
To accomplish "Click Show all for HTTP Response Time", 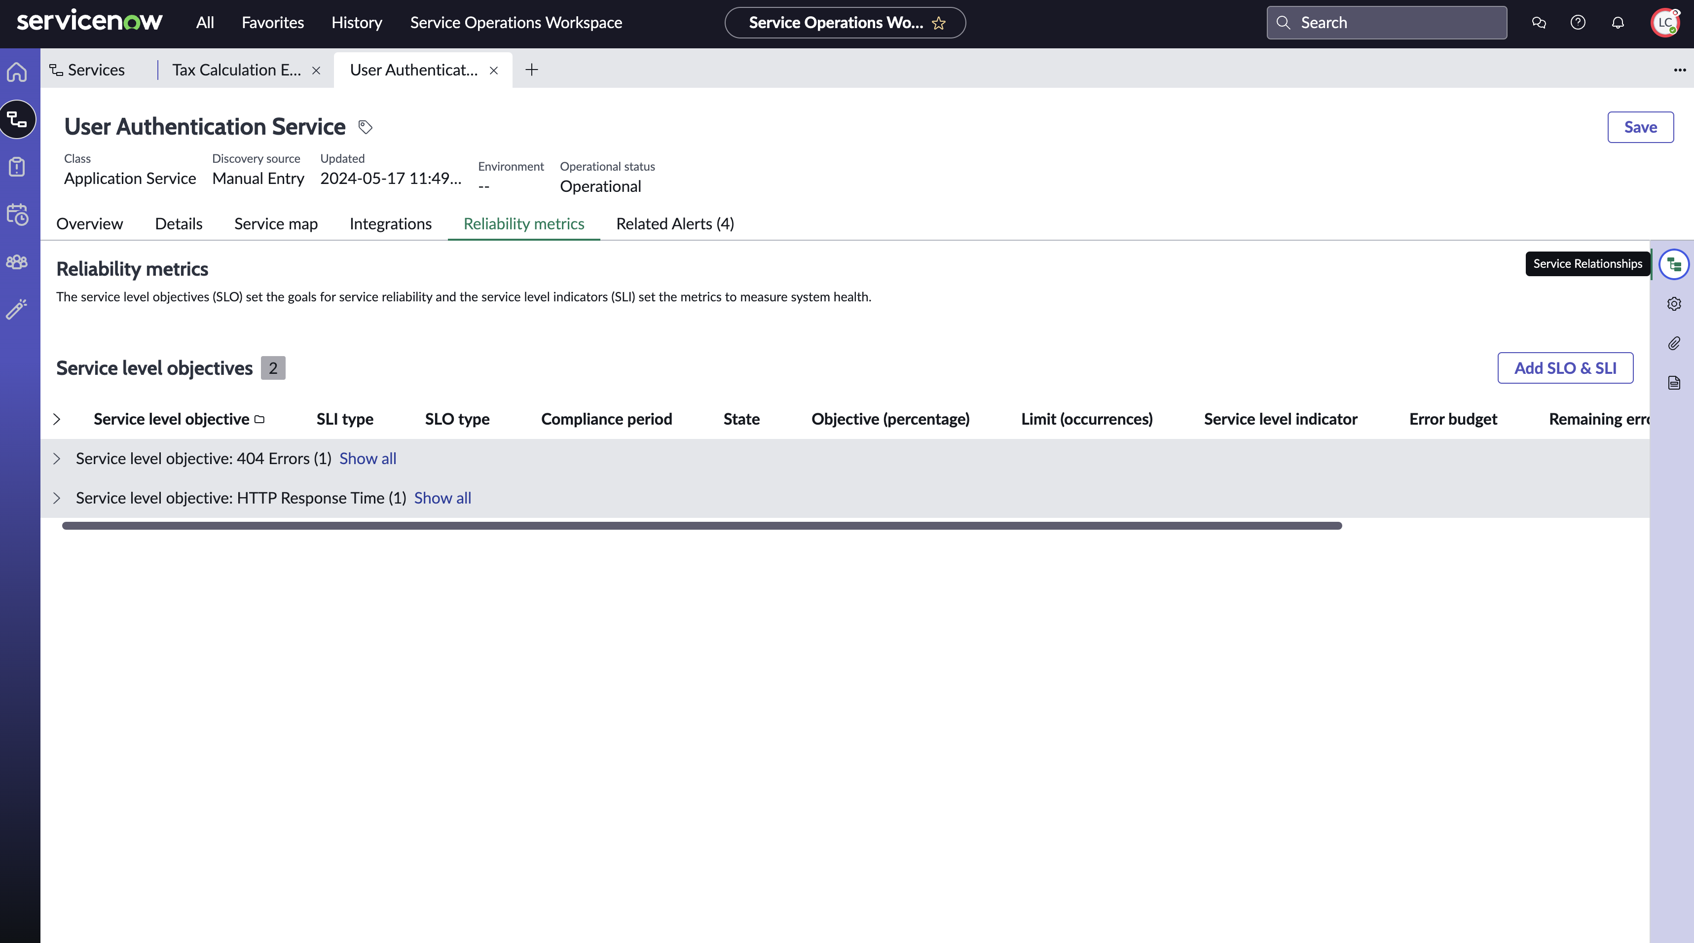I will (x=442, y=499).
